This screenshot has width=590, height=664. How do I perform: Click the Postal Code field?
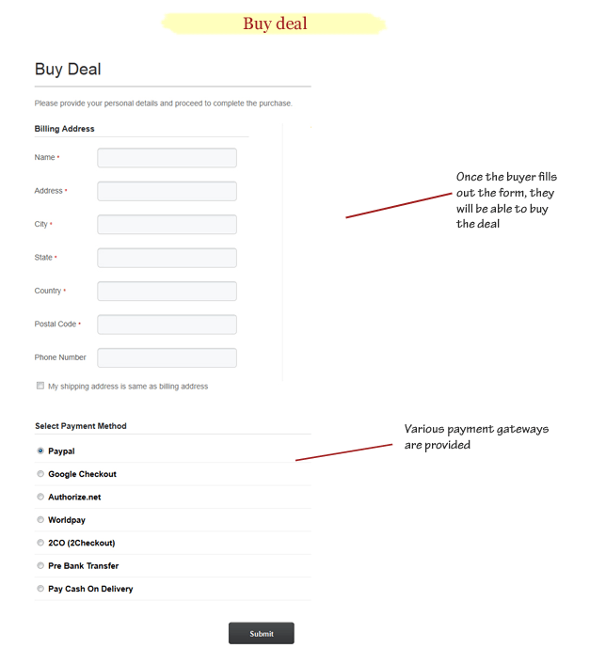[167, 324]
